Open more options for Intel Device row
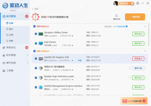The width and height of the screenshot is (151, 106). pyautogui.click(x=145, y=43)
